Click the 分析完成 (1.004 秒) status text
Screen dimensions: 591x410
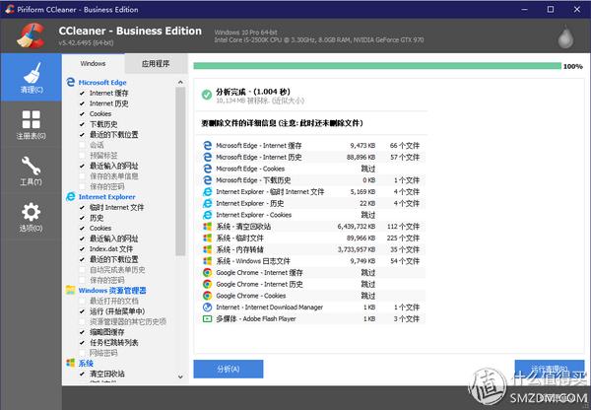(x=253, y=92)
